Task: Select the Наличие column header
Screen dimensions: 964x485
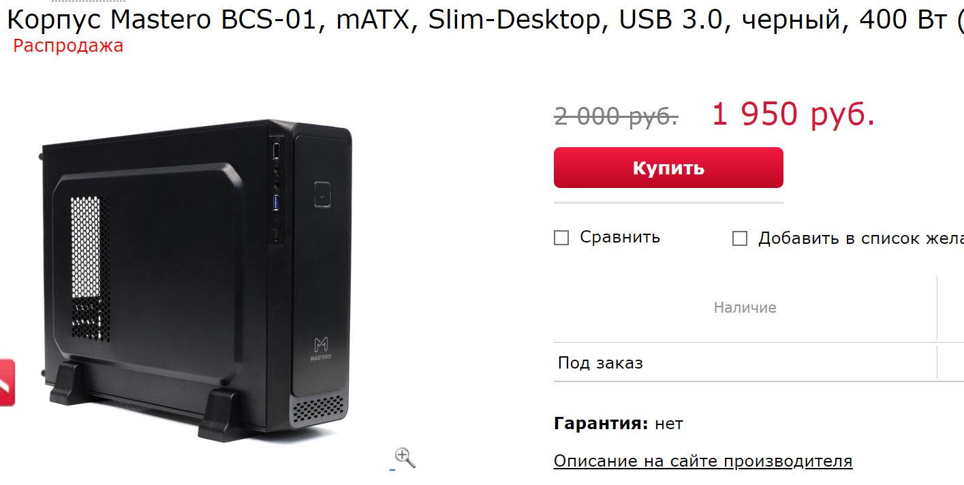Action: click(745, 307)
